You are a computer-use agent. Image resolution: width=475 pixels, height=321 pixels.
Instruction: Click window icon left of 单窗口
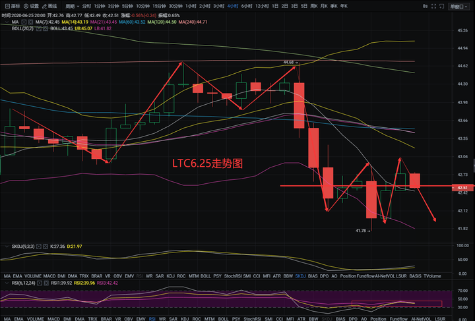point(441,6)
